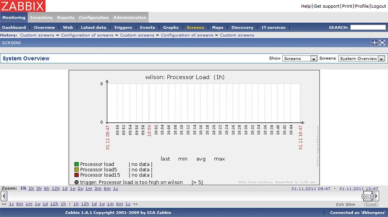Open the Get support link
The width and height of the screenshot is (388, 217).
(328, 6)
